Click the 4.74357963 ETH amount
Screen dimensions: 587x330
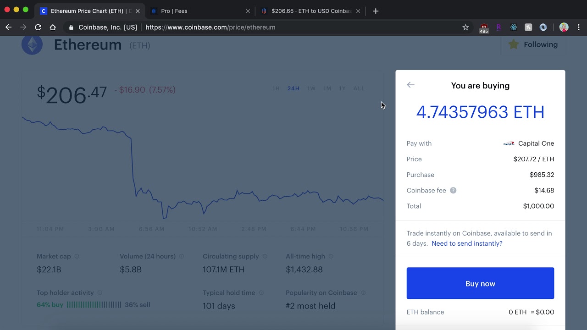click(480, 112)
